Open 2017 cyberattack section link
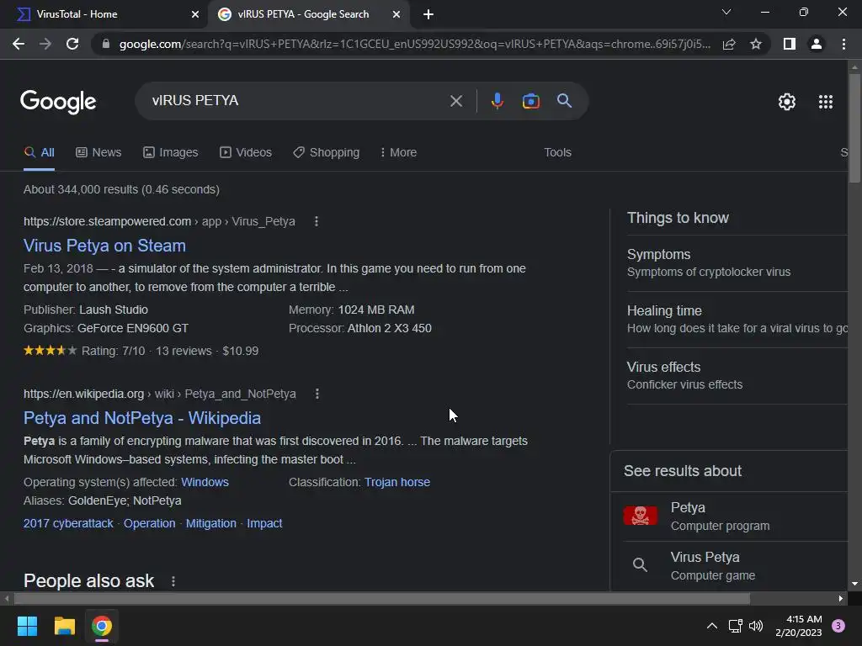 click(68, 523)
